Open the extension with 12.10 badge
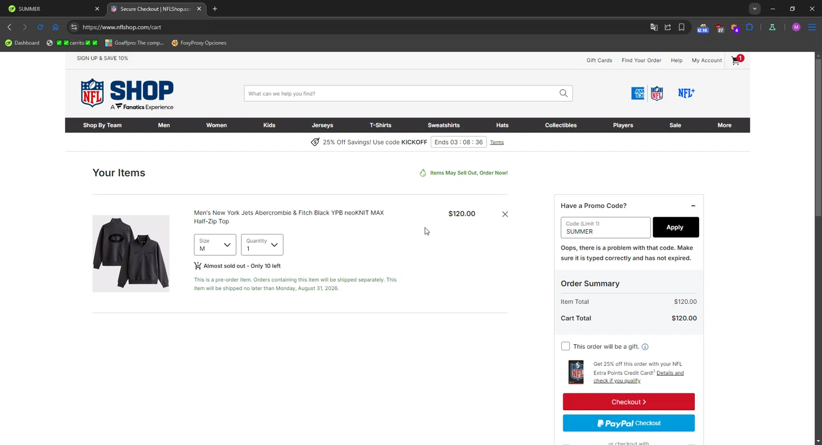 click(703, 27)
